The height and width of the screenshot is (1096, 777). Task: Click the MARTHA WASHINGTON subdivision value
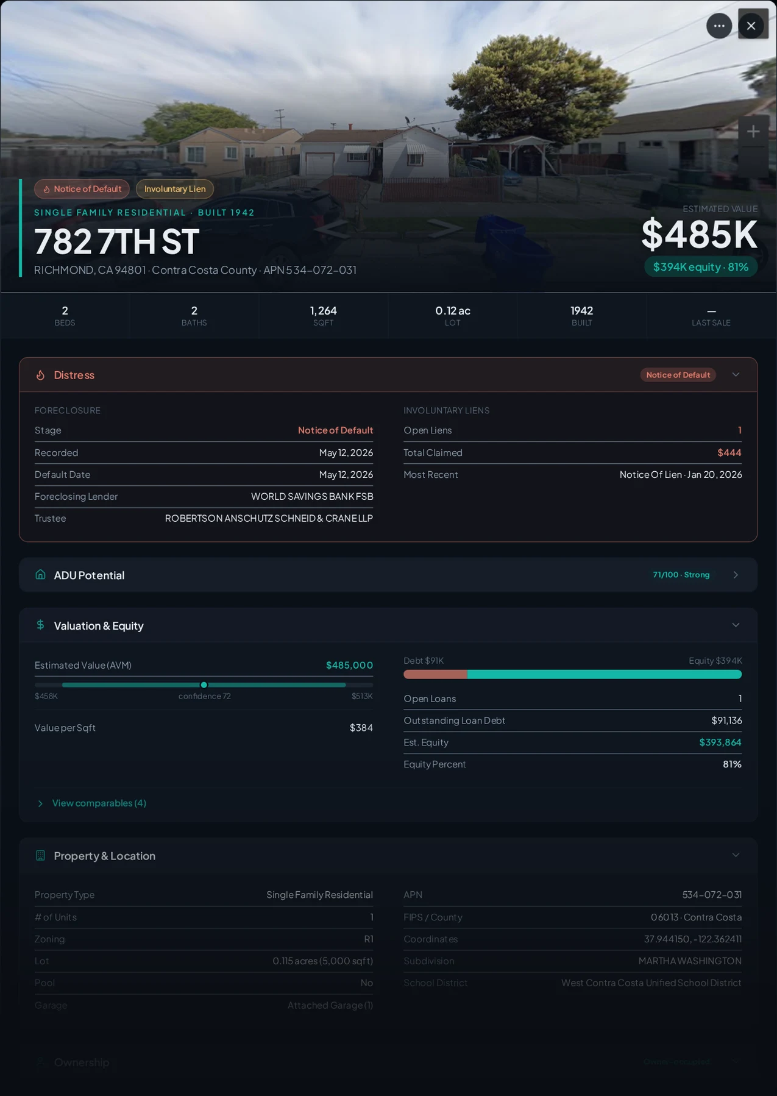click(690, 961)
